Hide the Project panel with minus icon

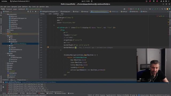tap(38, 11)
